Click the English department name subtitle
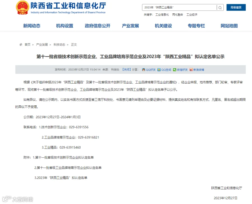The width and height of the screenshot is (252, 204). pyautogui.click(x=68, y=12)
